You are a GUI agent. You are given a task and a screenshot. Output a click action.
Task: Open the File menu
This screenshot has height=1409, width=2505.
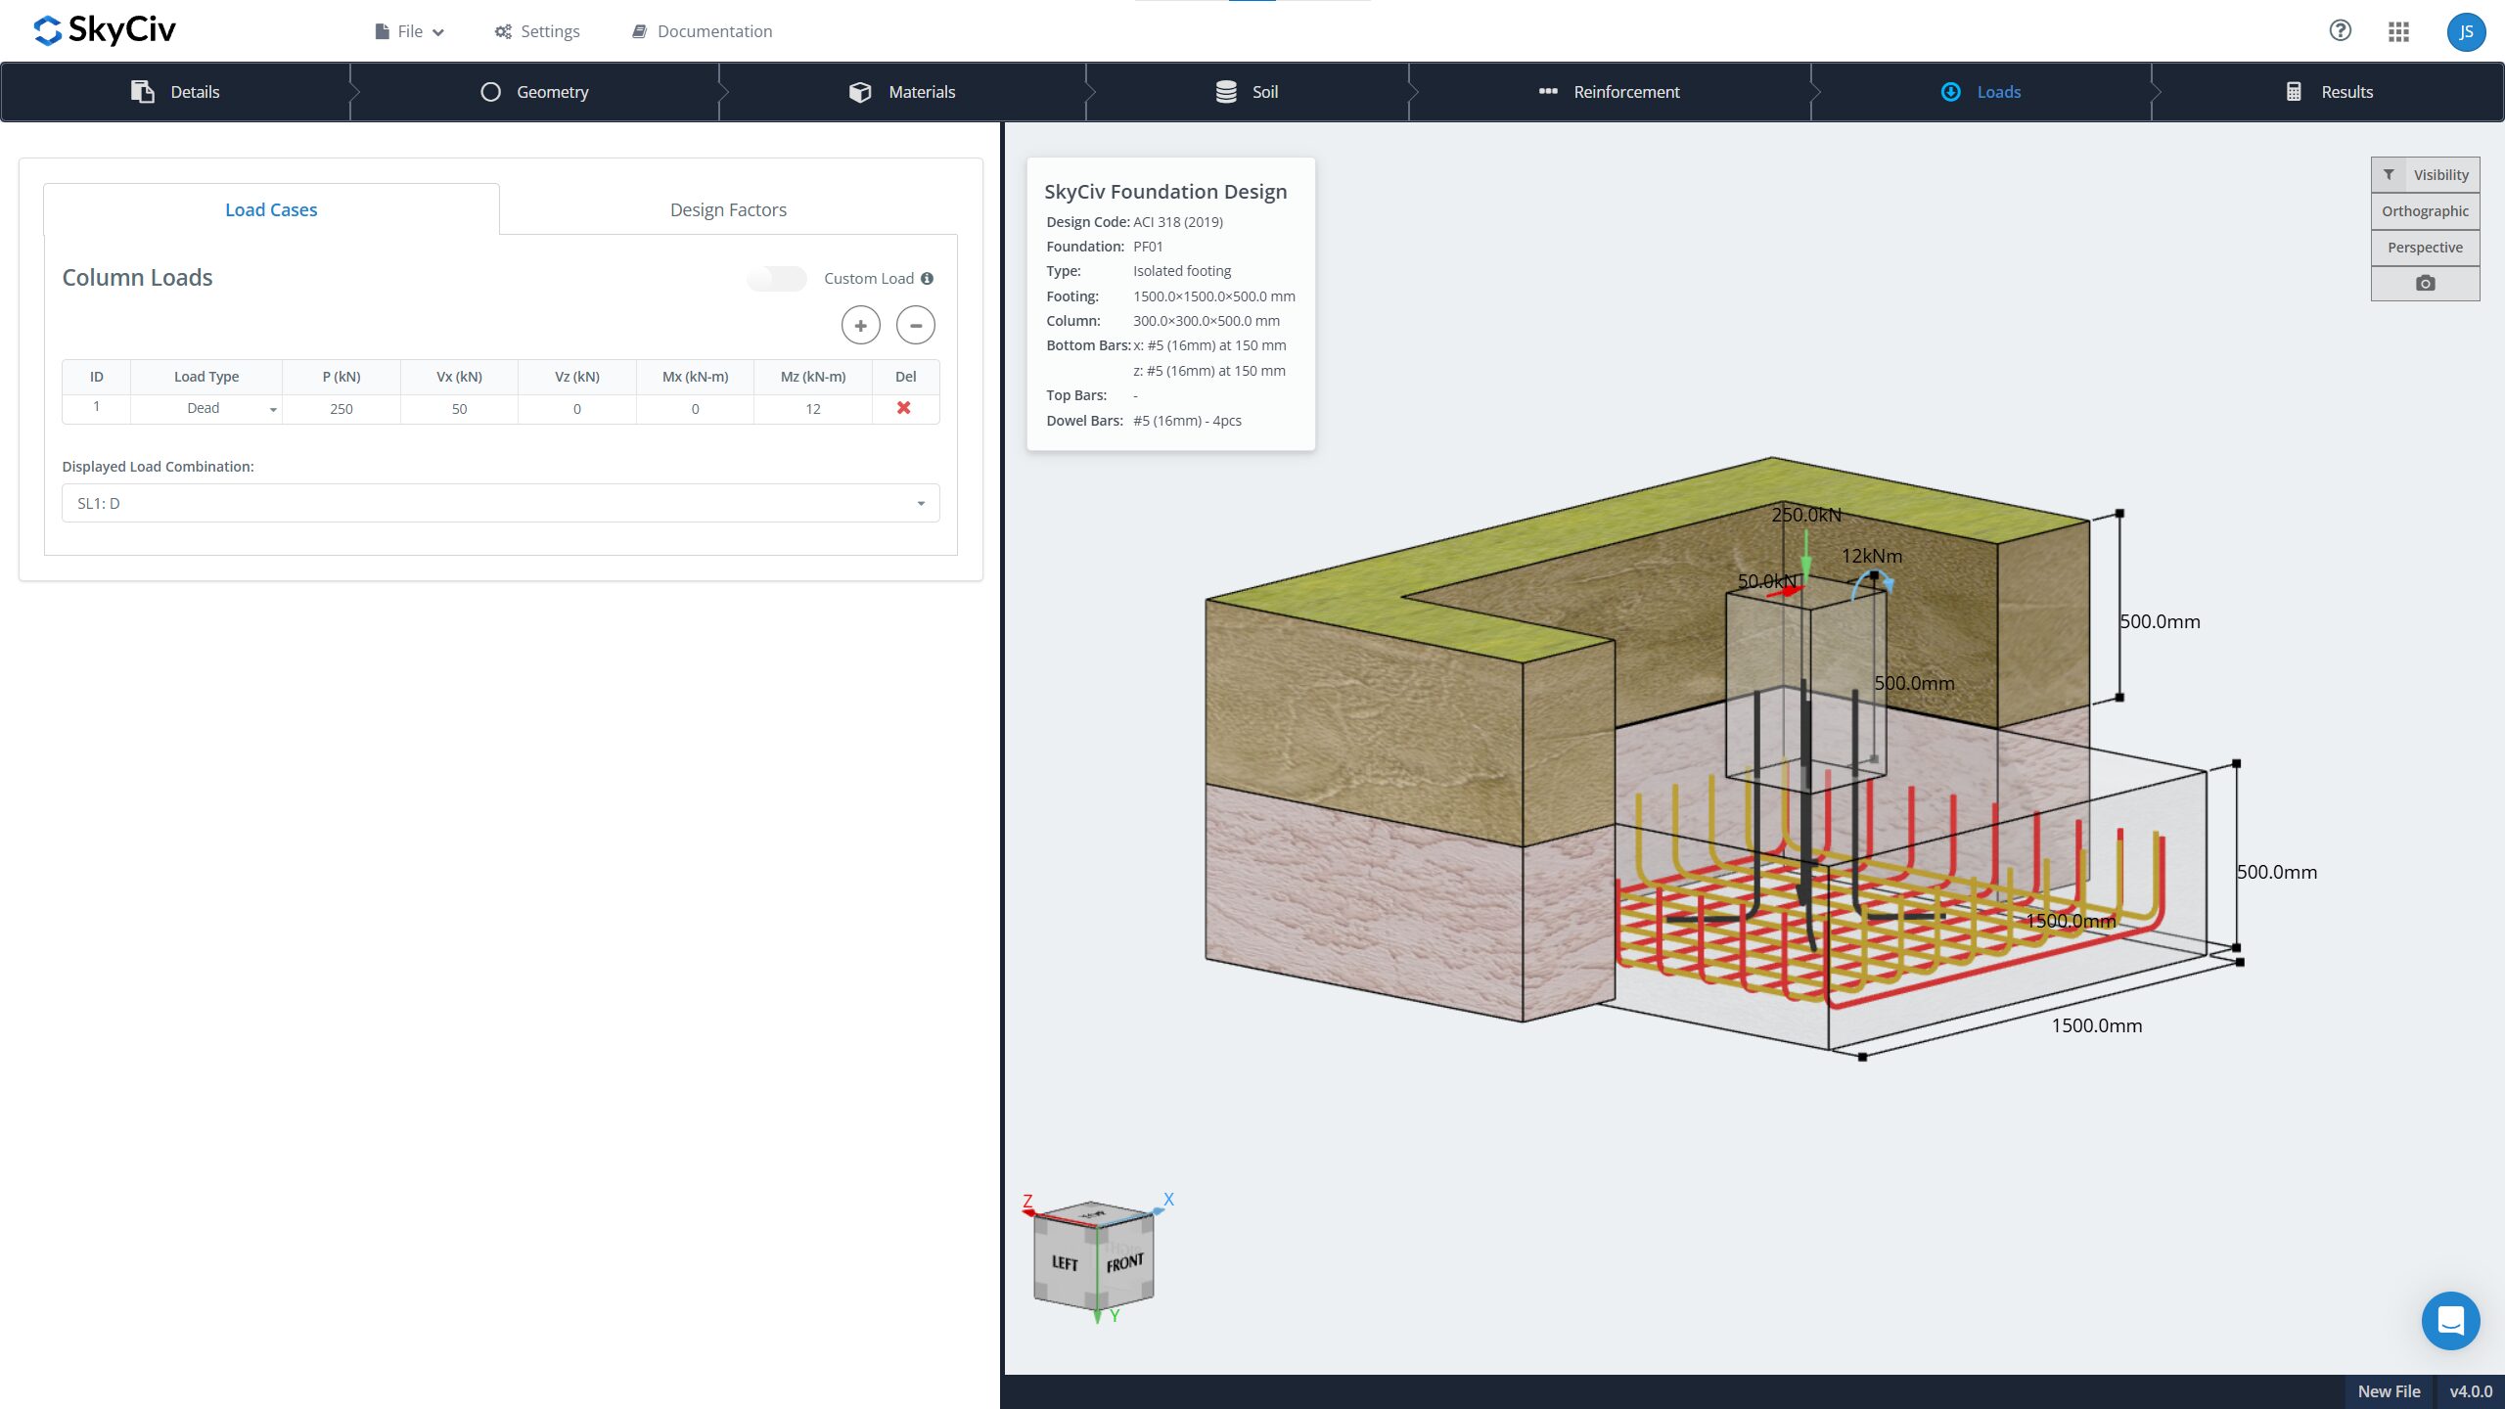pyautogui.click(x=410, y=31)
